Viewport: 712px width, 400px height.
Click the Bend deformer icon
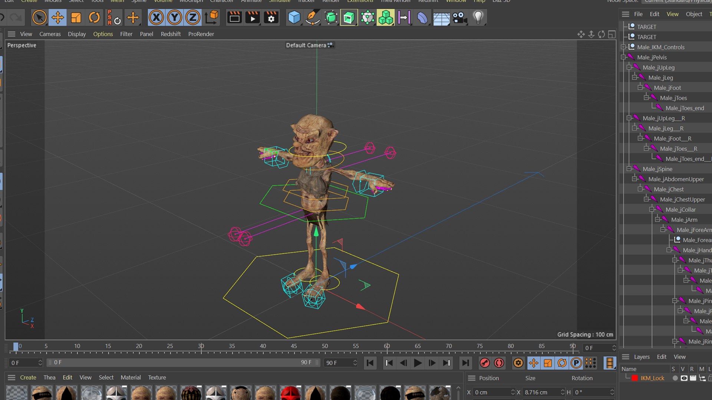(x=422, y=17)
